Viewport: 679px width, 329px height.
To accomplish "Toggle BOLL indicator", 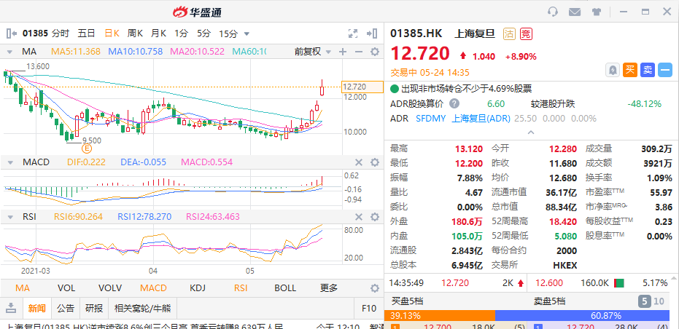I will click(285, 288).
